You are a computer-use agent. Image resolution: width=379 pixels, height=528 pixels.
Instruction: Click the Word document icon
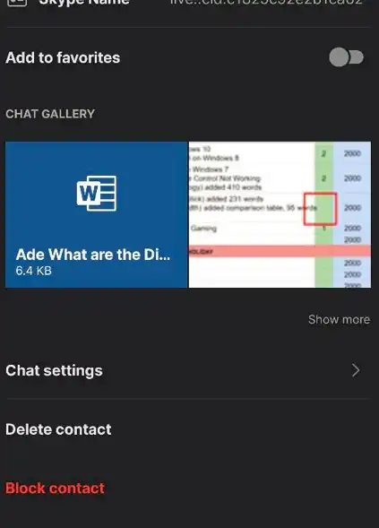pos(97,194)
